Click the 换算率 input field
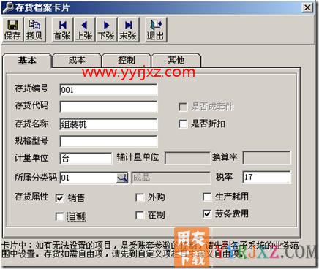Viewport: 319px width, 269px height. pyautogui.click(x=267, y=157)
